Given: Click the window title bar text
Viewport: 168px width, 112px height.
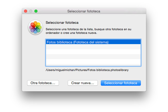Looking at the screenshot, I should 84,11.
